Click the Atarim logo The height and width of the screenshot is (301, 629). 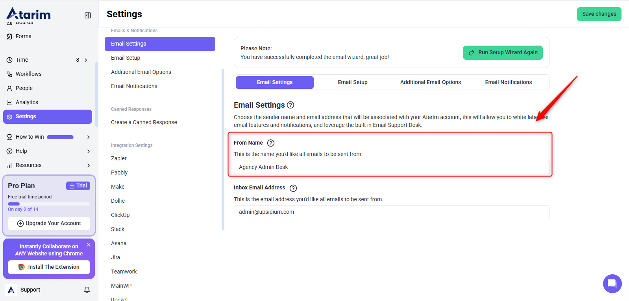(29, 14)
